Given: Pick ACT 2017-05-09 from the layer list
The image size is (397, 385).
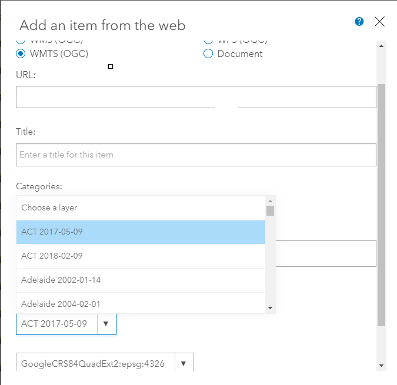Looking at the screenshot, I should point(141,232).
